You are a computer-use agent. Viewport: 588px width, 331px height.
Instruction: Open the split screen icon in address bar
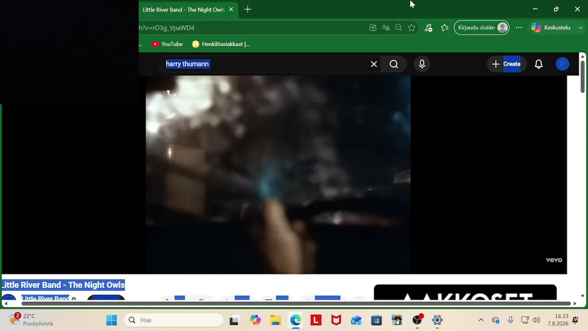point(373,28)
